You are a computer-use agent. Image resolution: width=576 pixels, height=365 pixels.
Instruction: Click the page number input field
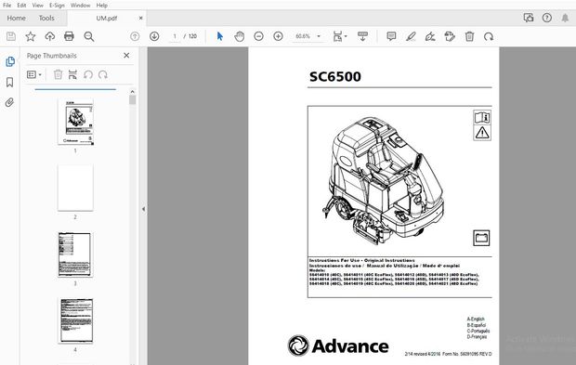click(175, 36)
